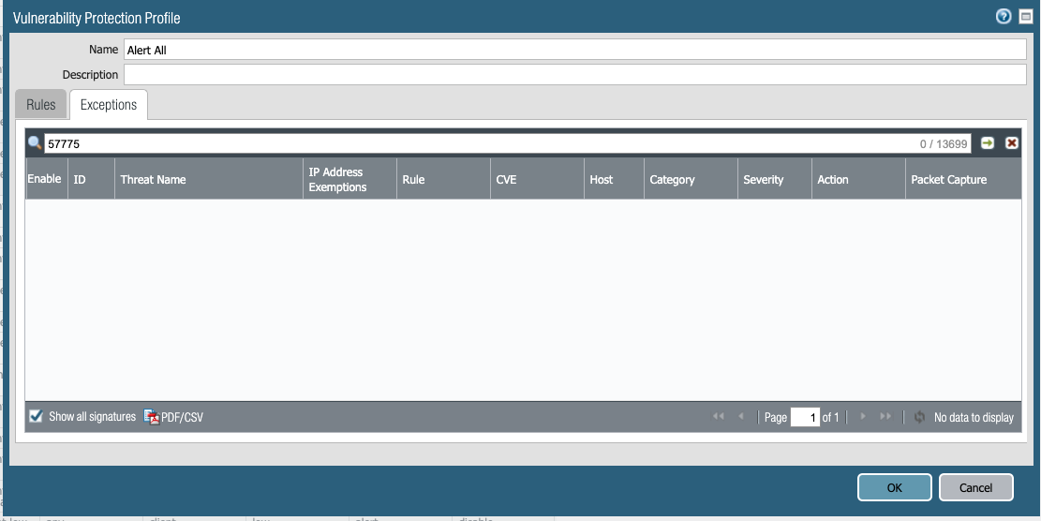Screen dimensions: 1041x521
Task: Uncheck the Show all signatures checkbox
Action: coord(37,417)
